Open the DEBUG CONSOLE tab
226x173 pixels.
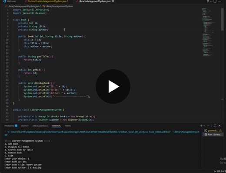pos(40,126)
